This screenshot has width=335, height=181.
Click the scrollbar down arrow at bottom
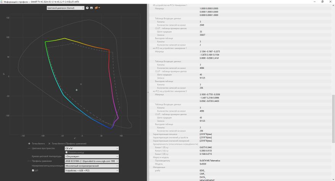pos(333,179)
